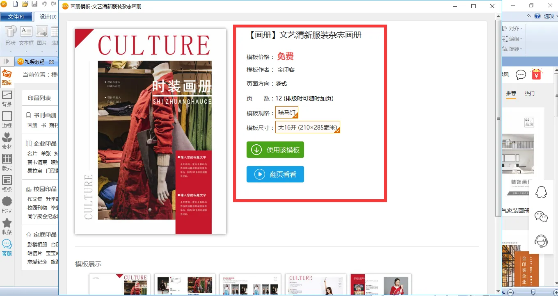The height and width of the screenshot is (296, 558).
Task: Open the 背景 background sidebar panel
Action: [x=7, y=98]
